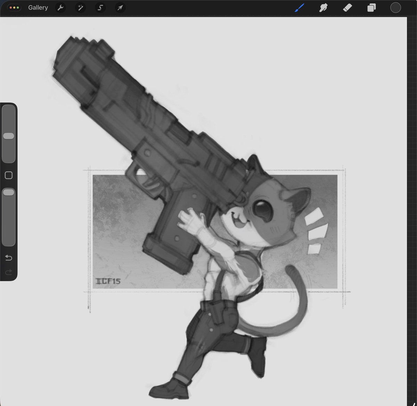Open the Actions wrench menu

[x=60, y=8]
